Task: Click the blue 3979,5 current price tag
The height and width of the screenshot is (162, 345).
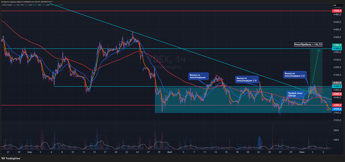Action: pyautogui.click(x=337, y=109)
